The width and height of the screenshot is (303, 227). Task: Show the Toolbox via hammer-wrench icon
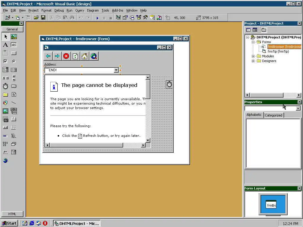coord(146,18)
